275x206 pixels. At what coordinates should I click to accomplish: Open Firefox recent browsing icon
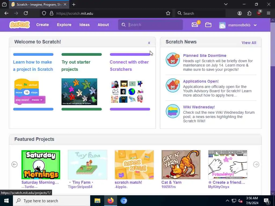(x=4, y=5)
